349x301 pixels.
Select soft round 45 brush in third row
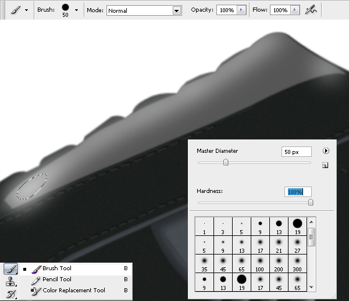[223, 264]
